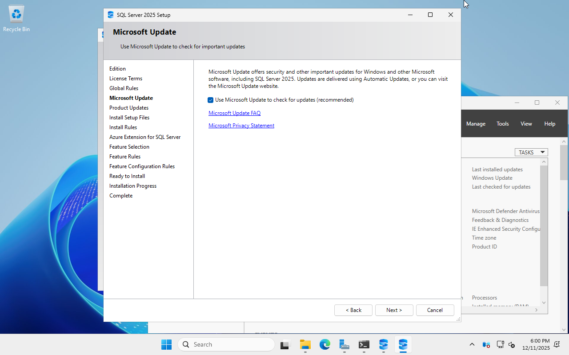Open the View menu in Server Manager
The width and height of the screenshot is (569, 355).
coord(526,123)
